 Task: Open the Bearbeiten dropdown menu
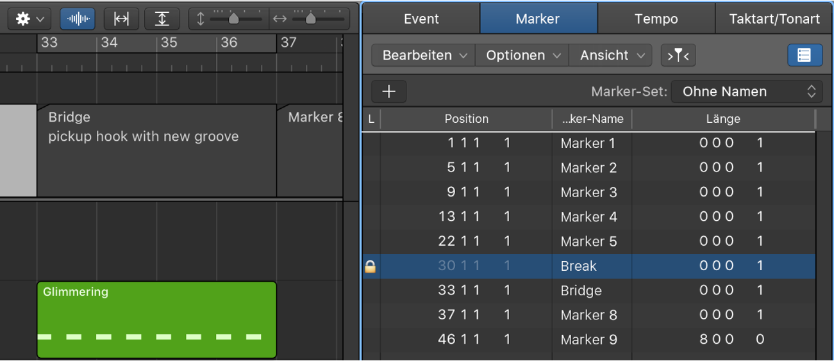click(424, 56)
